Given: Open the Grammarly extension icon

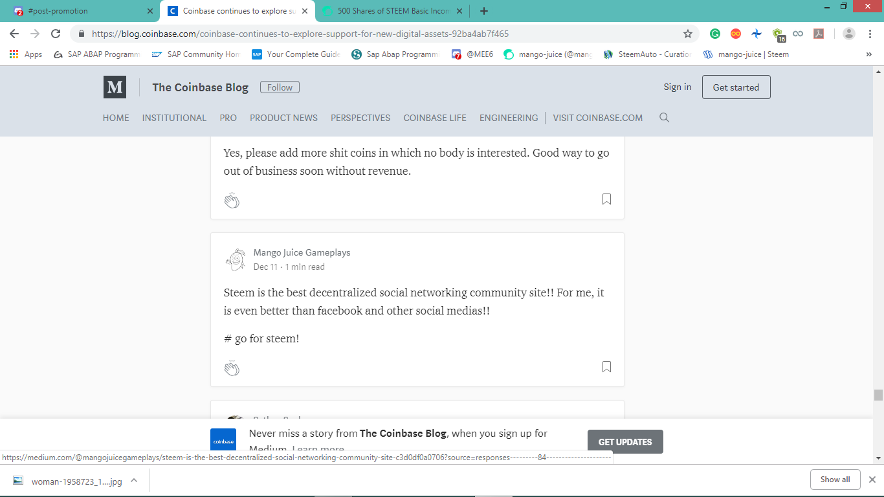Looking at the screenshot, I should coord(715,34).
